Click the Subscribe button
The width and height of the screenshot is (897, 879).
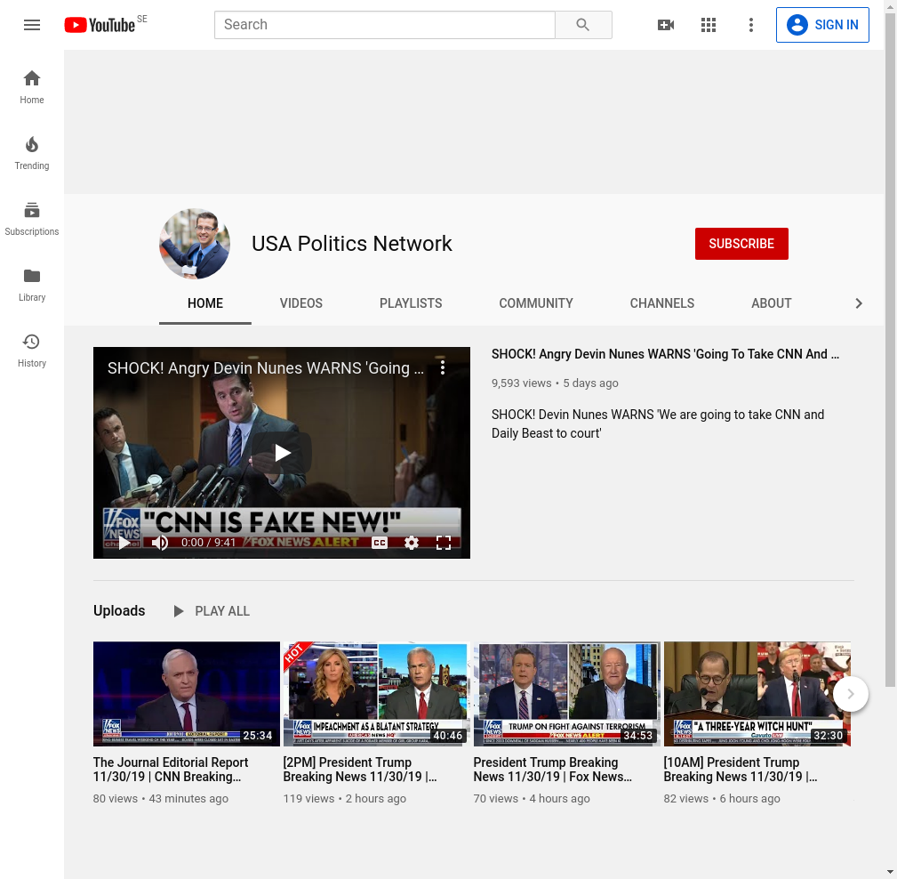(741, 244)
